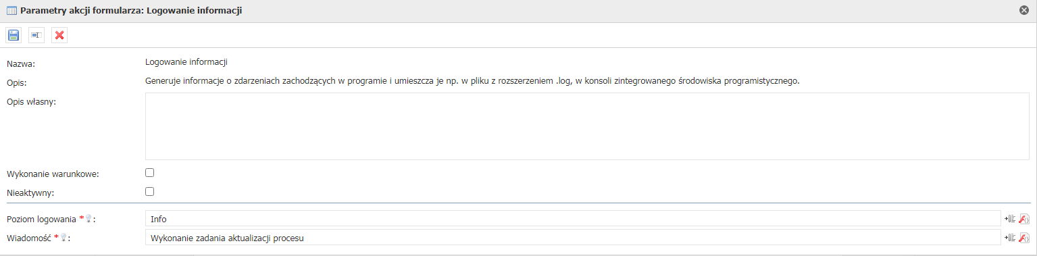Enable the Wykonanie warunkowe checkbox
The width and height of the screenshot is (1037, 256).
pos(150,173)
